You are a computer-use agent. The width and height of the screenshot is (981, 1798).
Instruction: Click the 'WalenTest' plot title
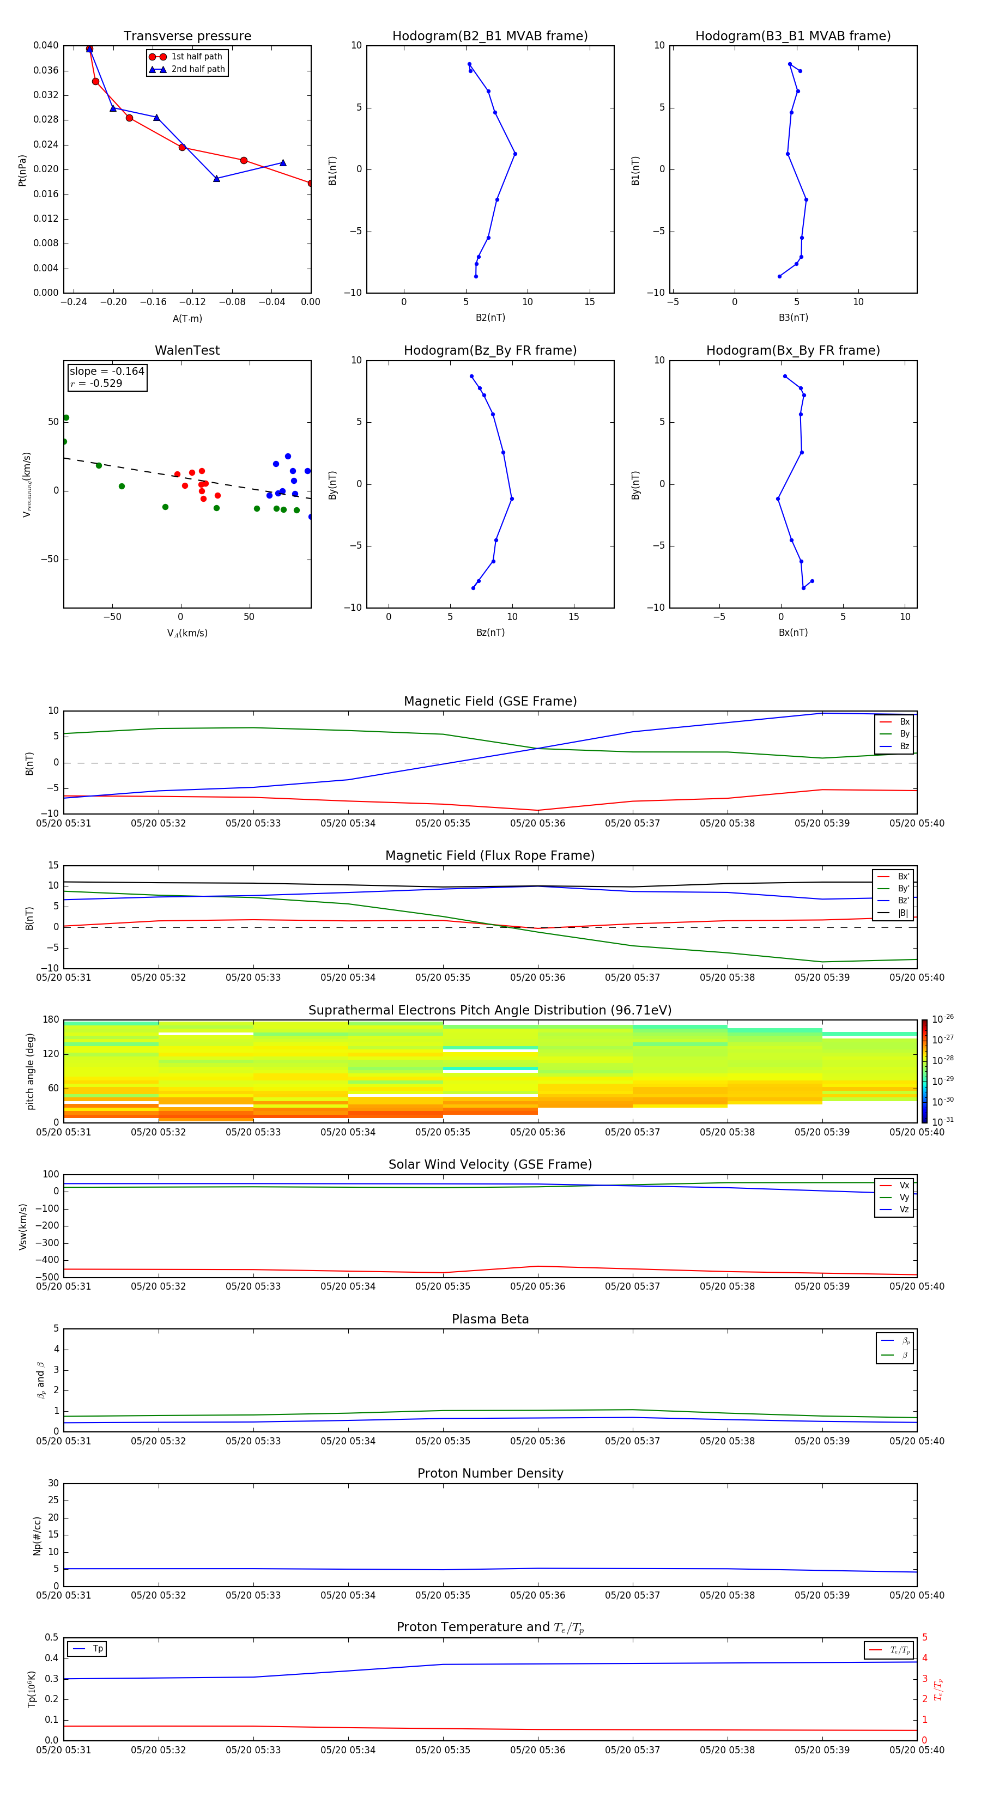(187, 350)
